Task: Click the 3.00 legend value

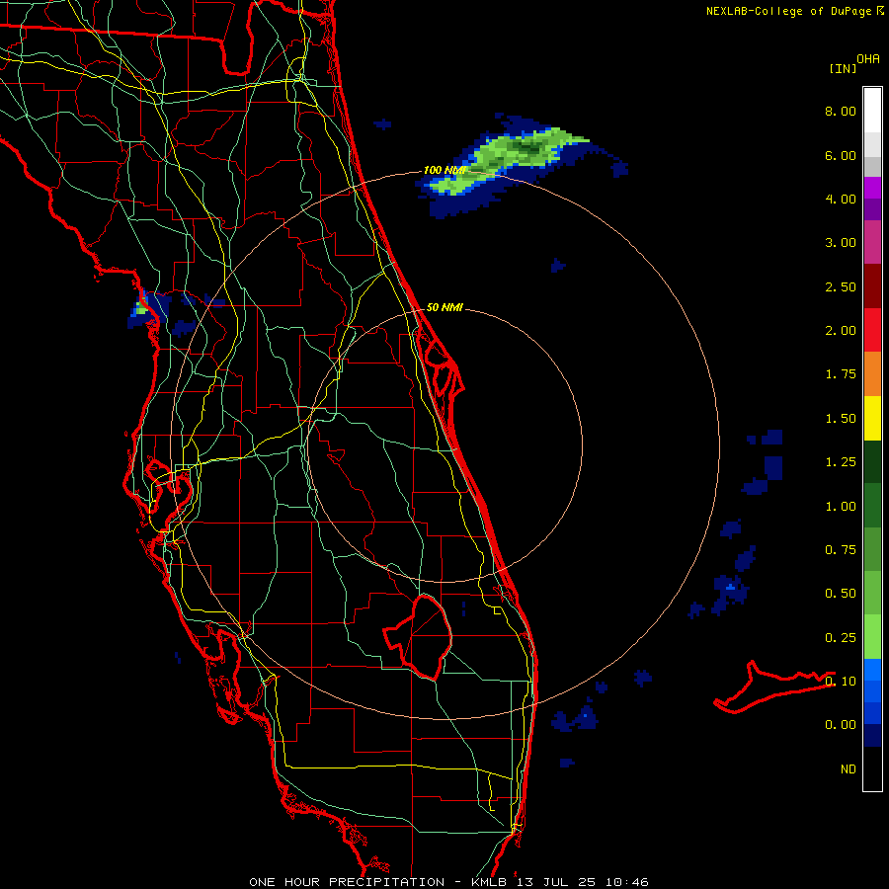Action: pyautogui.click(x=841, y=243)
